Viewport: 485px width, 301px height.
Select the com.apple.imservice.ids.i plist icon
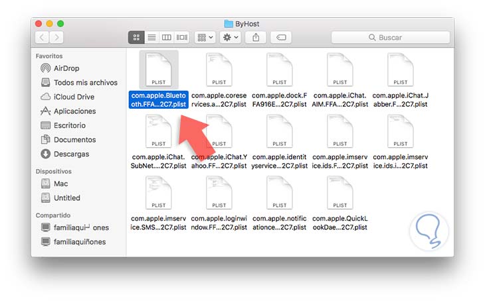click(400, 131)
